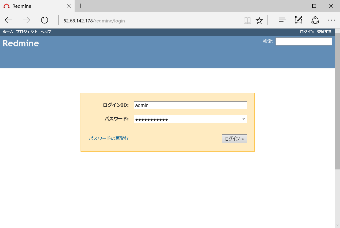The image size is (340, 228).
Task: Select the ホーム menu item
Action: coord(7,32)
